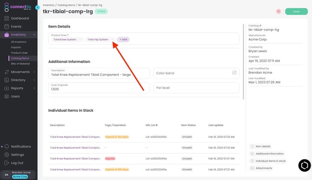The height and width of the screenshot is (180, 312).
Task: Click into the Par level field
Action: [196, 88]
